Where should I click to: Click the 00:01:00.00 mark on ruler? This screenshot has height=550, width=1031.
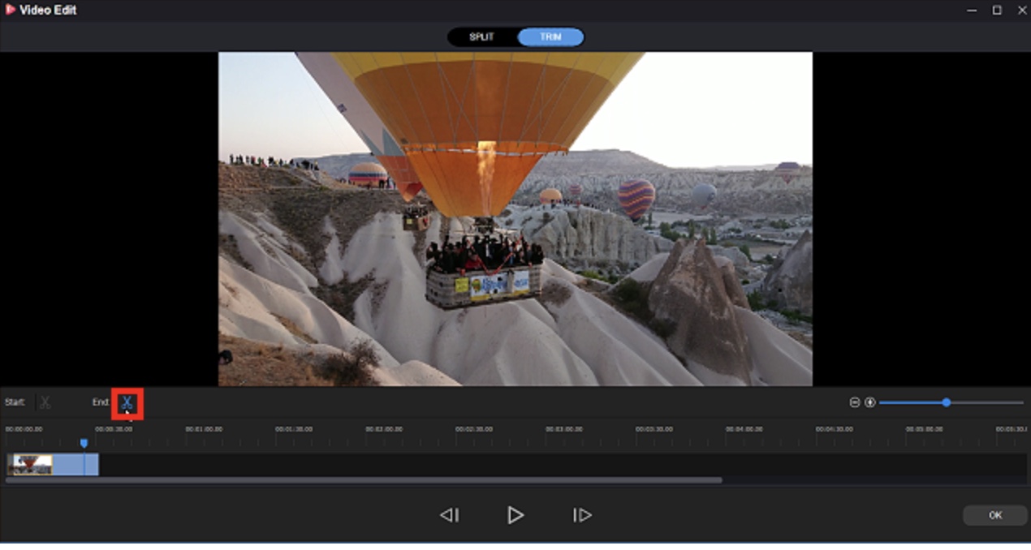pos(204,429)
